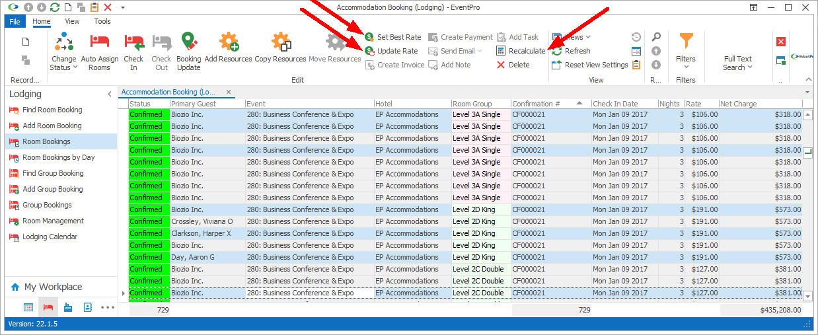This screenshot has width=818, height=335.
Task: Click the Recalculate calculator button
Action: click(x=521, y=51)
